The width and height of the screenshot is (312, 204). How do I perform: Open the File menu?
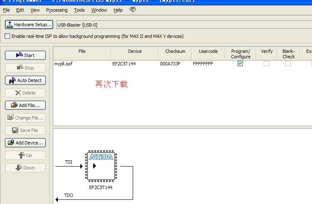[x=6, y=10]
